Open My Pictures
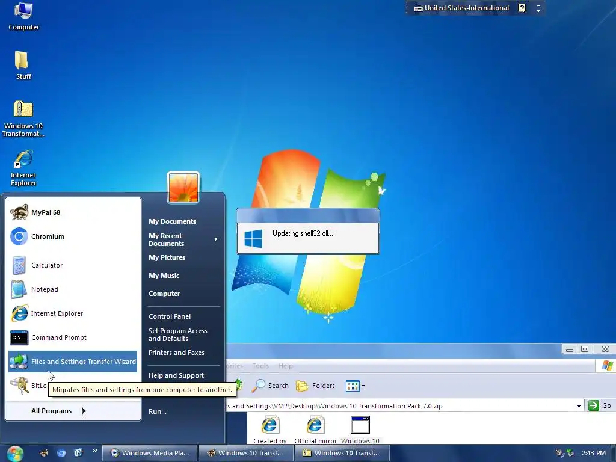 coord(167,257)
